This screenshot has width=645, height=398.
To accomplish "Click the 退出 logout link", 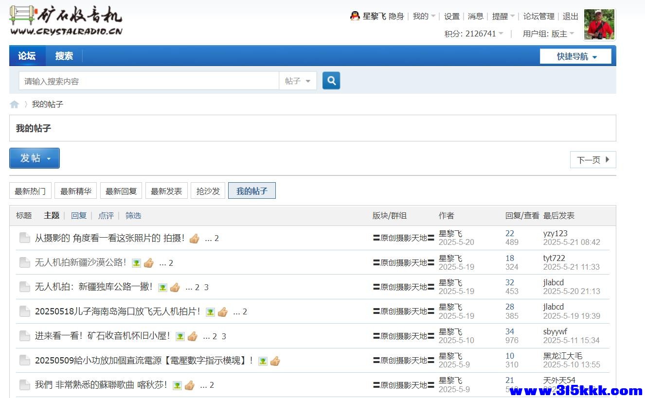I will (x=570, y=16).
